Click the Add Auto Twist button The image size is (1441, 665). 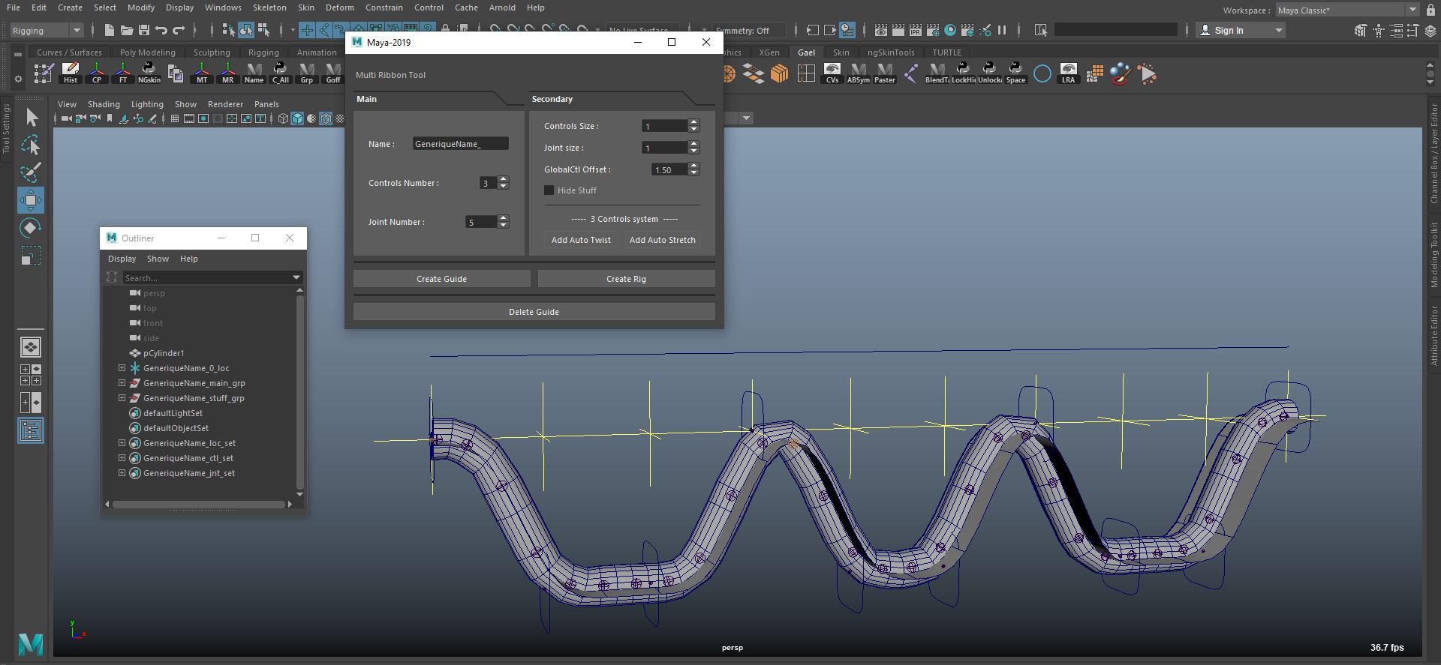click(581, 240)
